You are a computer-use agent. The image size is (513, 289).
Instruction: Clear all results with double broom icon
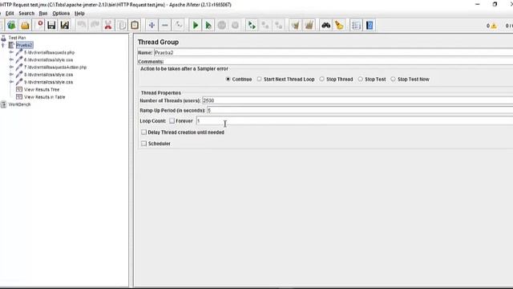pyautogui.click(x=309, y=25)
